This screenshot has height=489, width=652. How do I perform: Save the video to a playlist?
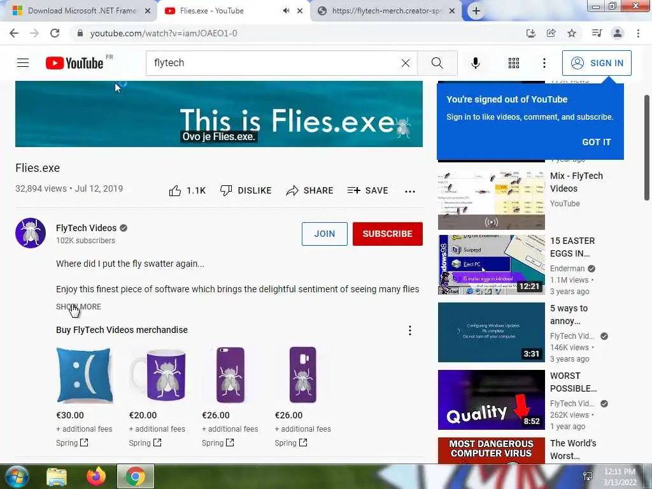367,190
